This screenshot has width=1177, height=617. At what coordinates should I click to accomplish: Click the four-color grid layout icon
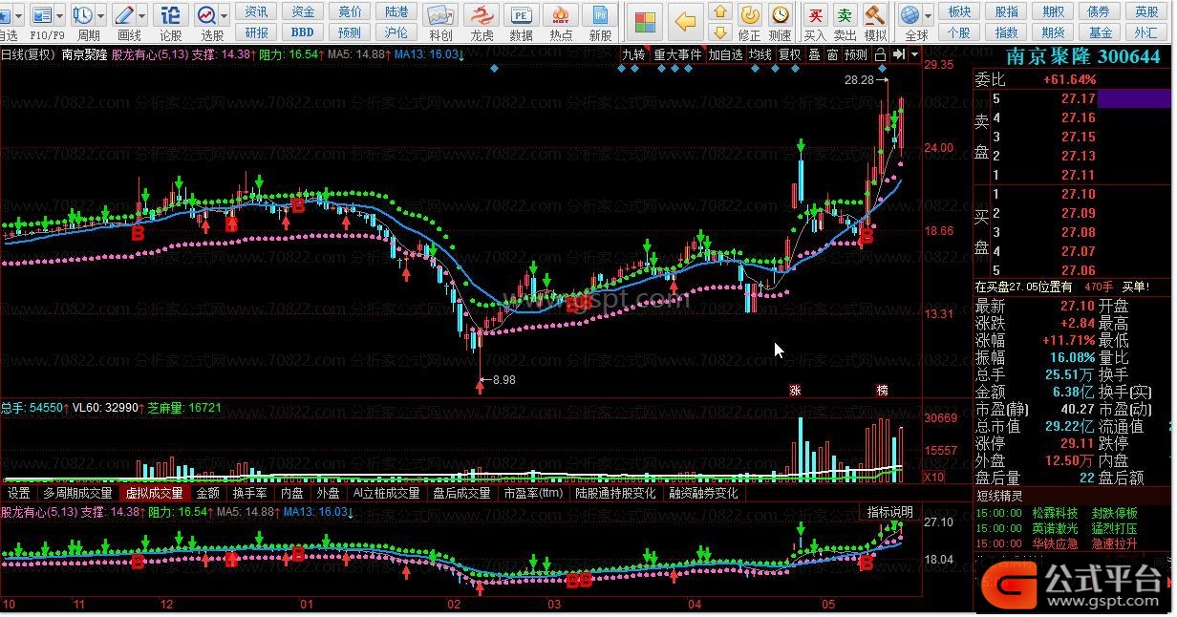pos(646,21)
